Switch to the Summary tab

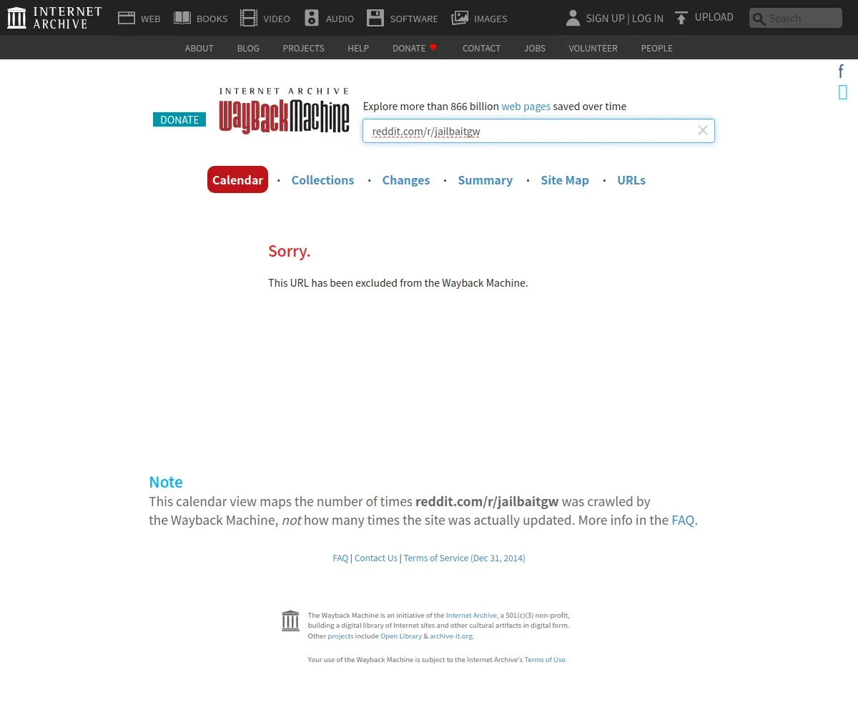coord(485,180)
